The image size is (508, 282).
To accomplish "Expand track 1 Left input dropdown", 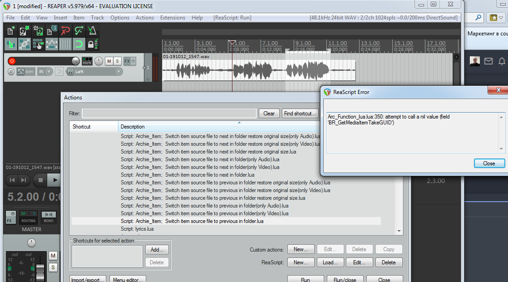I will [x=119, y=72].
